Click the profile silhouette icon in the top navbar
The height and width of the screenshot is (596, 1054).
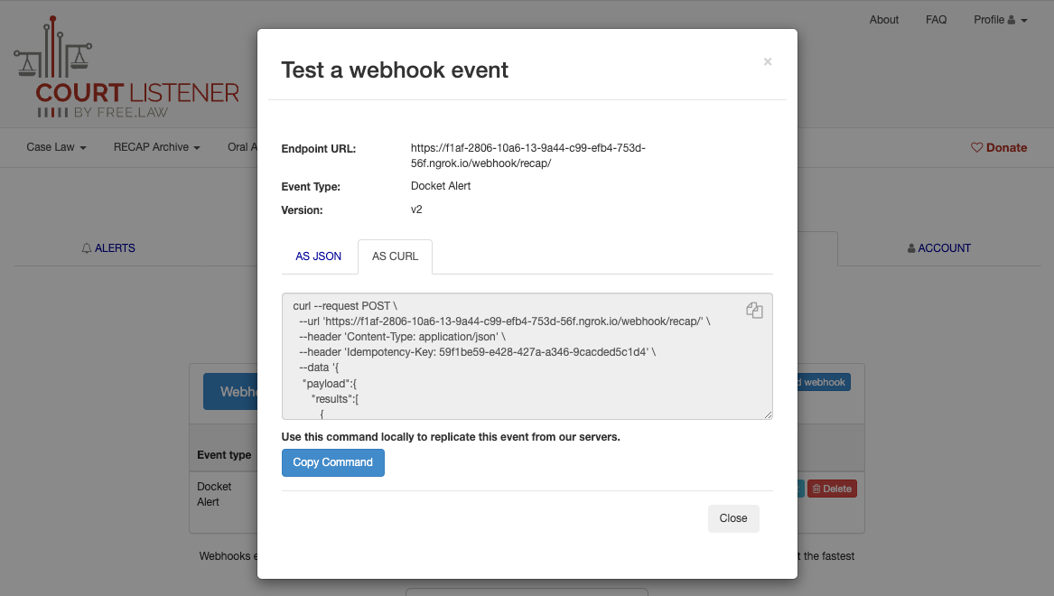click(x=1012, y=19)
